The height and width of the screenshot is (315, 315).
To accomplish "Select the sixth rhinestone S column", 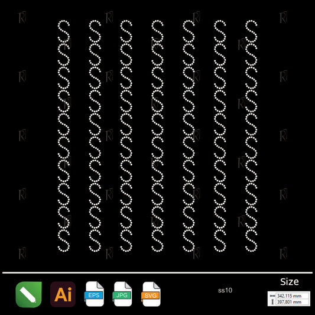I will click(220, 136).
